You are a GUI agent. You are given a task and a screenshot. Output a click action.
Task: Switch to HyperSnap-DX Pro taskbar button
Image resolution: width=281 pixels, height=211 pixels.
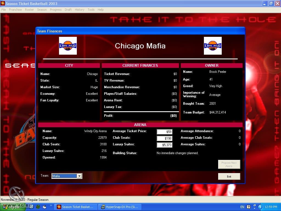(x=120, y=207)
